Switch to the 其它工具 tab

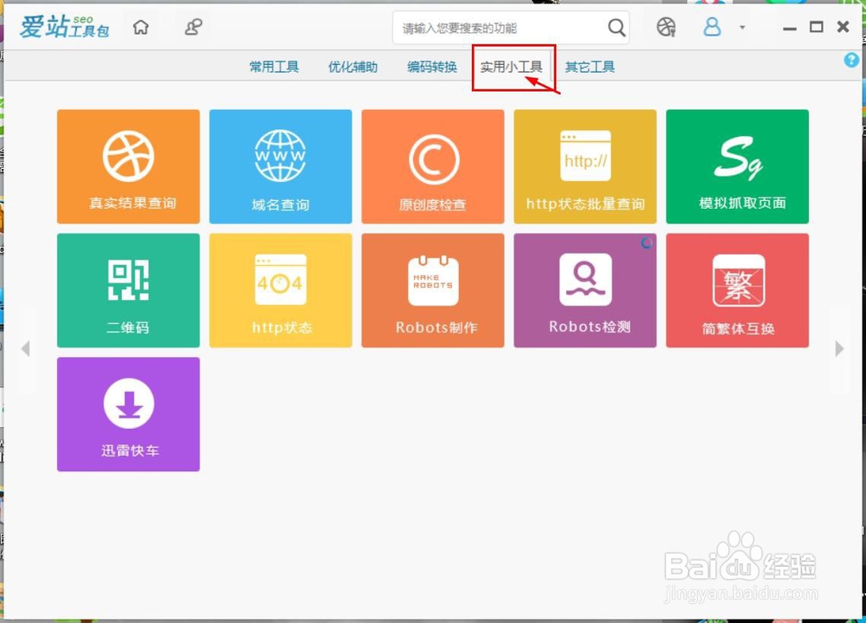pos(589,66)
